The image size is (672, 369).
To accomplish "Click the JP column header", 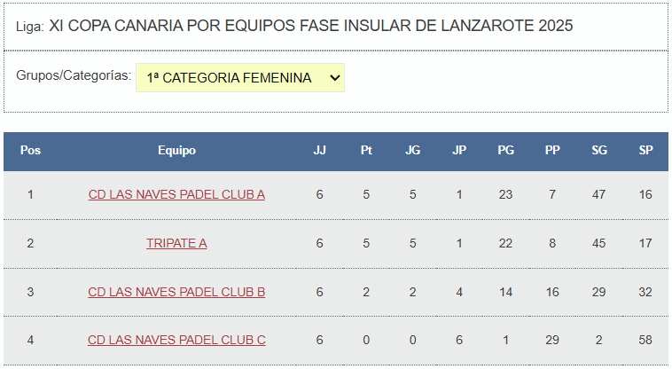I will point(459,151).
